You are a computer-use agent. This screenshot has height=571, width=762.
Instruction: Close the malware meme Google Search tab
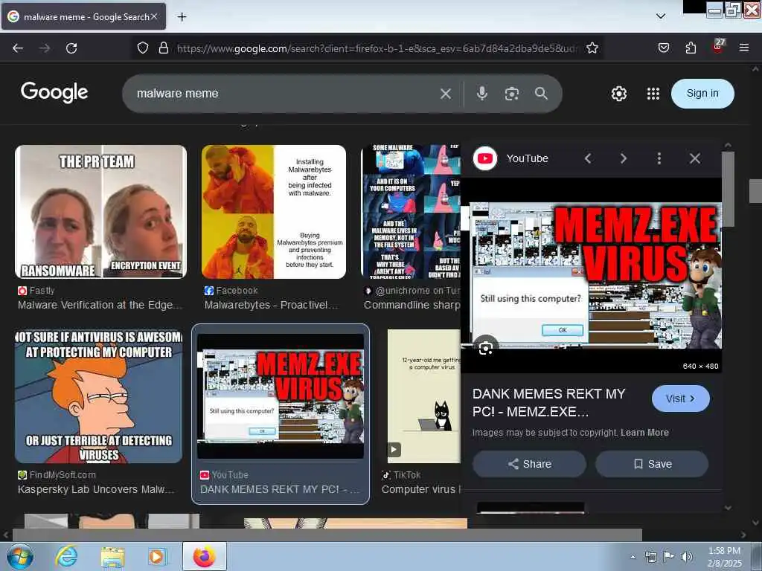(154, 16)
